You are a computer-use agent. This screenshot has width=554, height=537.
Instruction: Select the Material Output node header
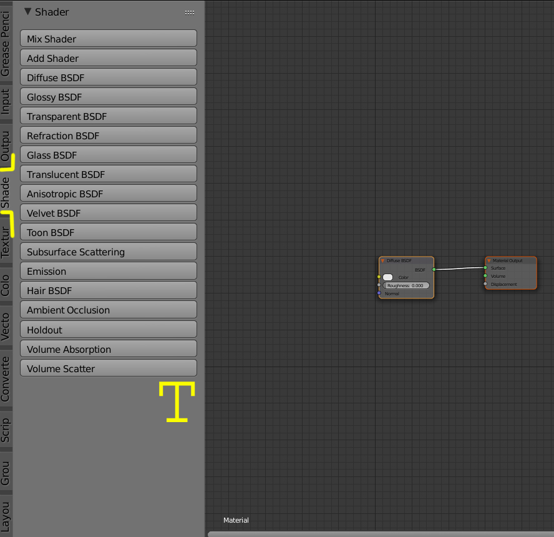(511, 260)
